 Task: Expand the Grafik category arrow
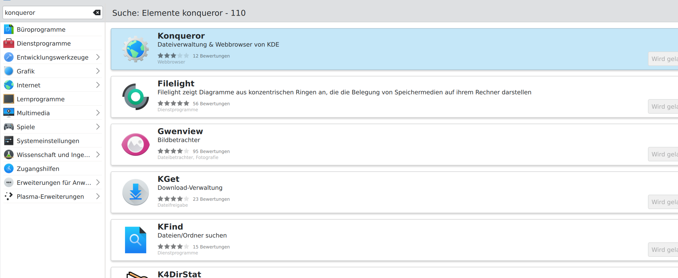98,71
